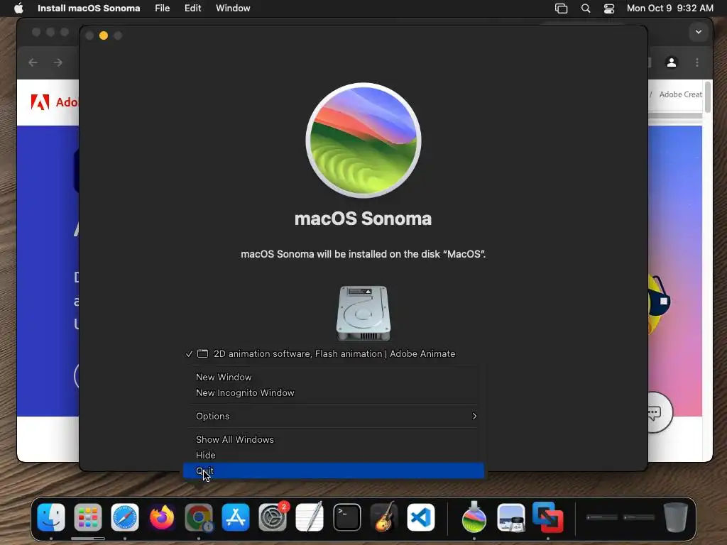Viewport: 727px width, 545px height.
Task: Choose Quit in the Dock menu
Action: coord(334,471)
